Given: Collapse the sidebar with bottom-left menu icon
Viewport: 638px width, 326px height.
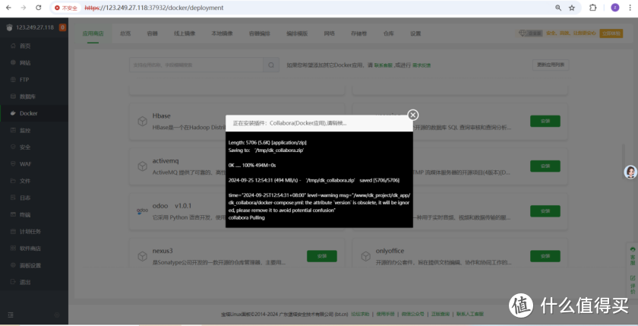Looking at the screenshot, I should (11, 315).
